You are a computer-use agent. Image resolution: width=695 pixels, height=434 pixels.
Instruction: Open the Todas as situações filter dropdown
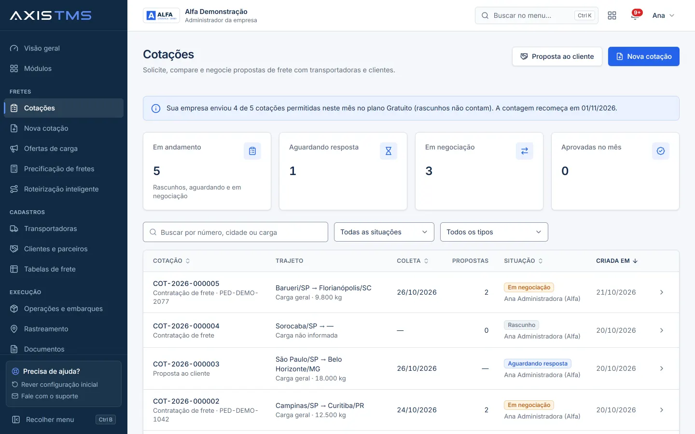pyautogui.click(x=384, y=232)
